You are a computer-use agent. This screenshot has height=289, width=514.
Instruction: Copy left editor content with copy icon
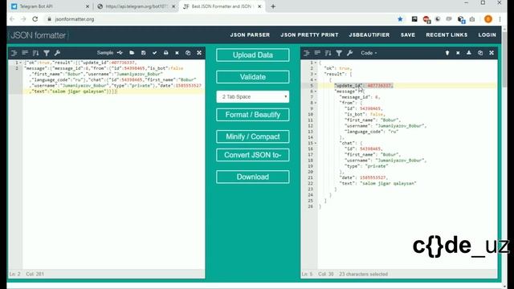[x=188, y=53]
